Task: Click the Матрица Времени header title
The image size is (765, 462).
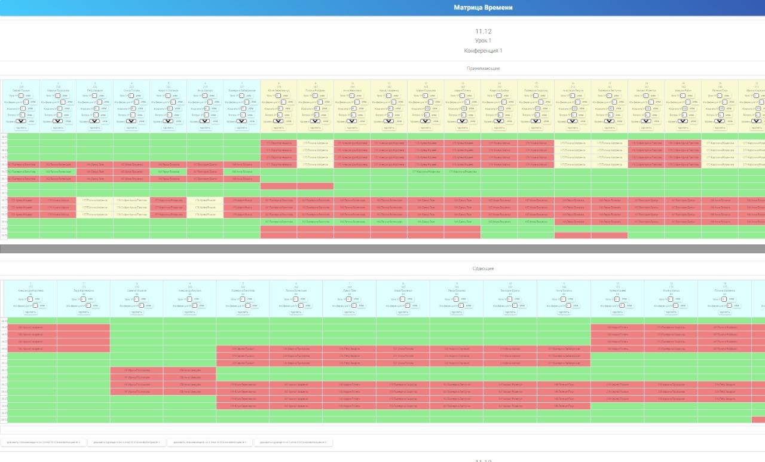Action: click(x=483, y=8)
